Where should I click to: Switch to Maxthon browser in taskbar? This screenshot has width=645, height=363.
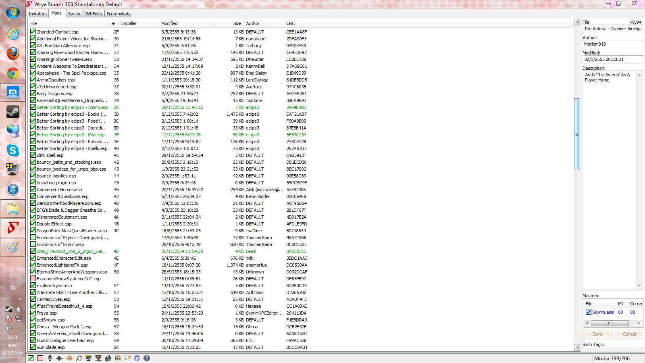click(x=12, y=92)
